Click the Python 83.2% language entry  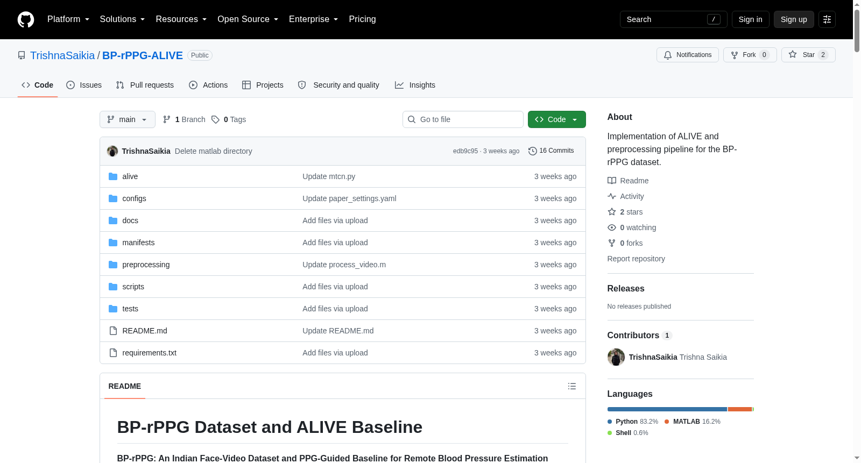[633, 422]
